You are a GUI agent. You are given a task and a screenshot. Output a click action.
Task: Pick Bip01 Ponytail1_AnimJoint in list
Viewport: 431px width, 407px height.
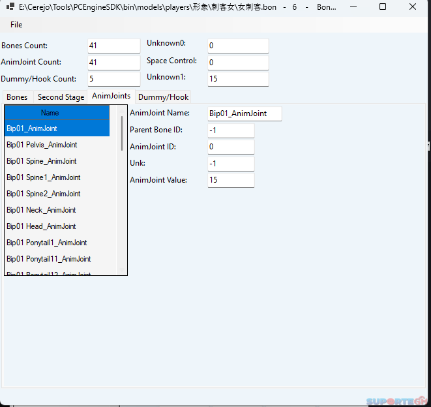pyautogui.click(x=46, y=243)
